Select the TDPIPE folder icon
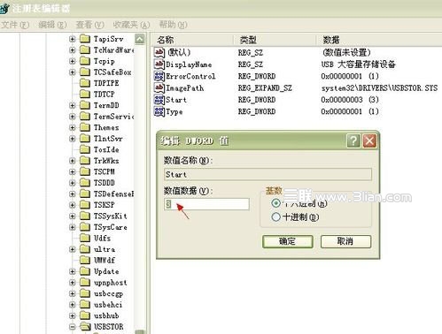442x334 pixels. pos(85,83)
